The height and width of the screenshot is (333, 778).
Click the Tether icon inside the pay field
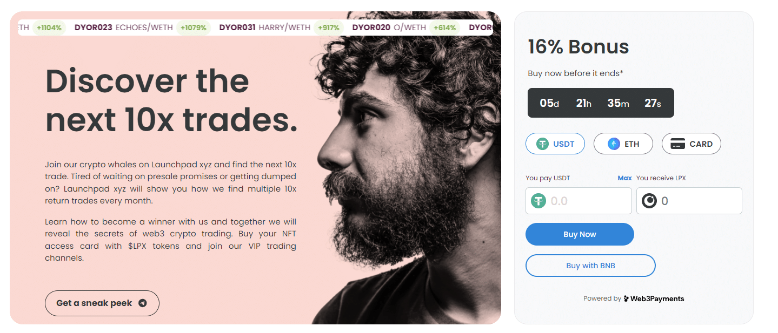[538, 201]
